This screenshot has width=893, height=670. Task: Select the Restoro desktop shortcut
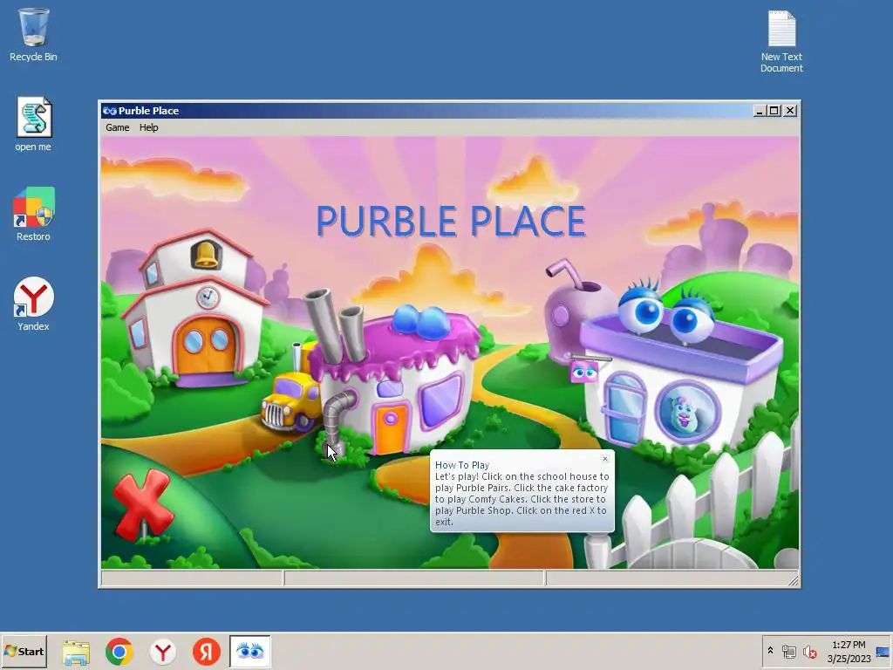pos(33,215)
